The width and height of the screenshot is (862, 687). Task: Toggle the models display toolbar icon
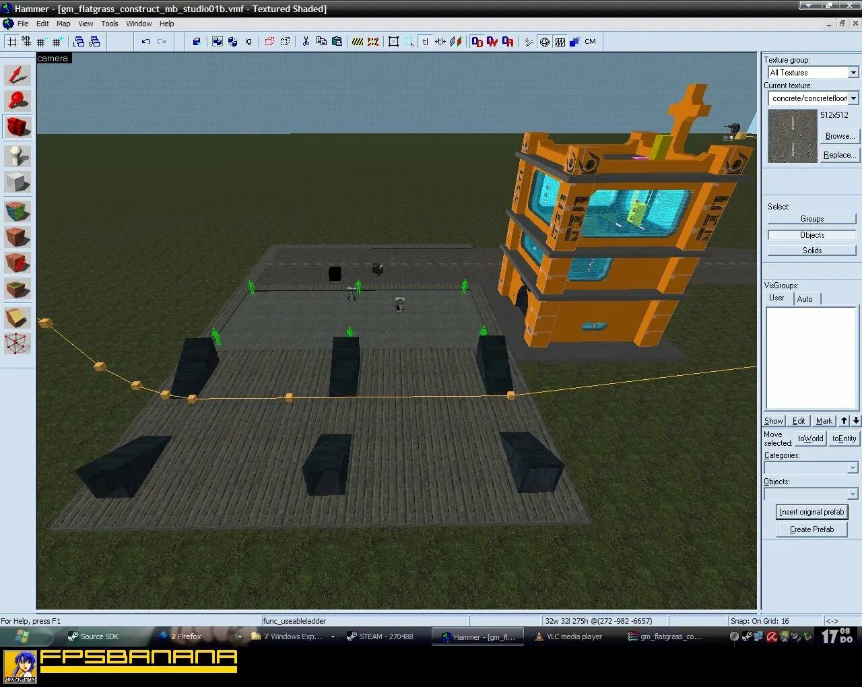point(560,42)
